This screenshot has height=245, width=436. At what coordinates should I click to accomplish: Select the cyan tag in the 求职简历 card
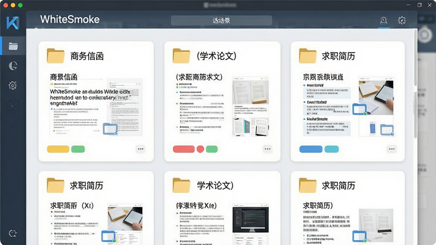(332, 149)
